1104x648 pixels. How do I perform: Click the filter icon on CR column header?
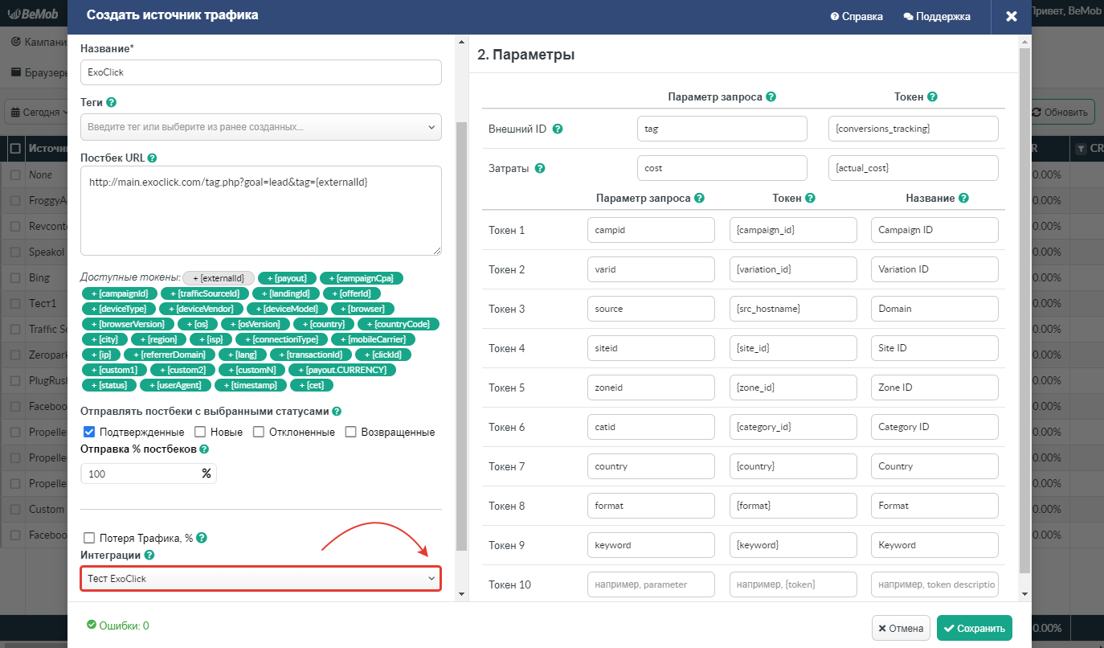click(1081, 149)
